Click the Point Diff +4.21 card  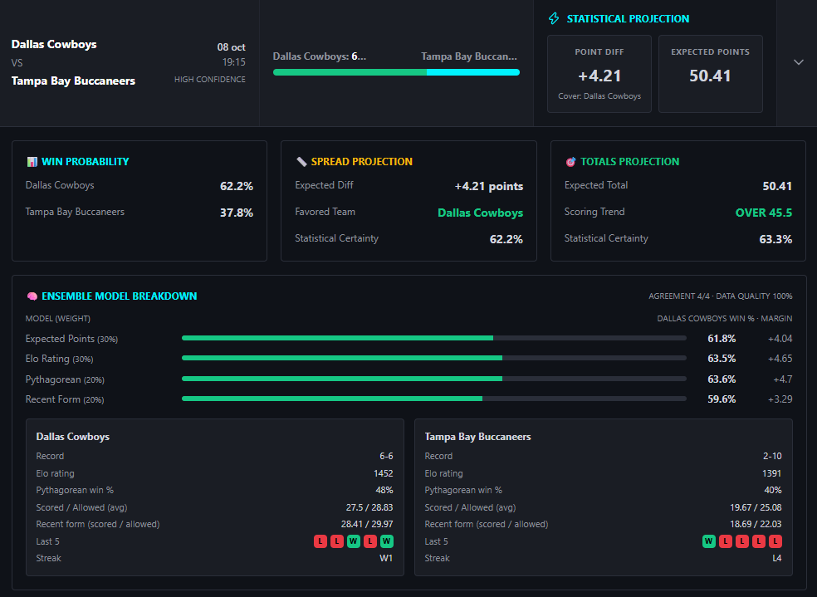click(599, 74)
